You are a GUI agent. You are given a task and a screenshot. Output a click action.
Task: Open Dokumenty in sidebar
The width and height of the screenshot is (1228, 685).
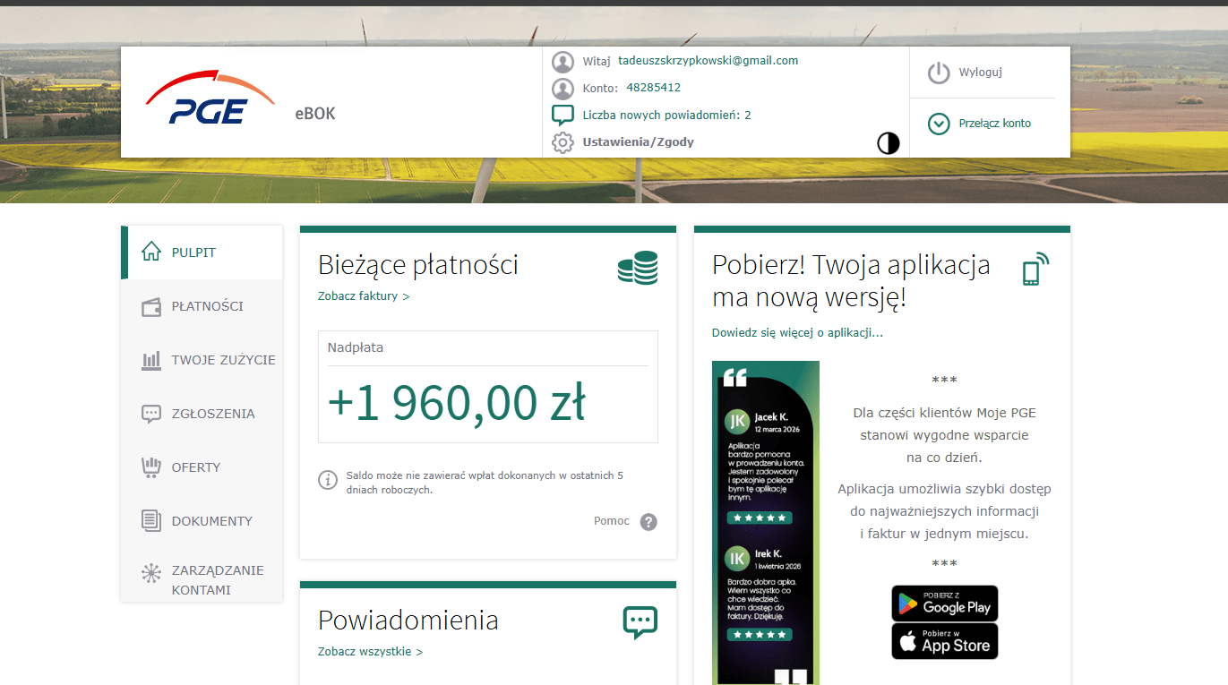tap(202, 521)
